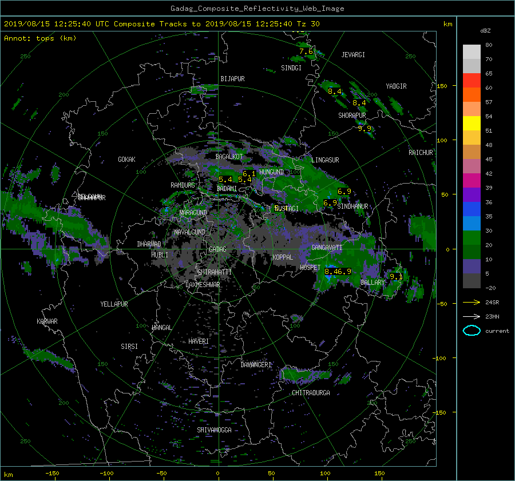Click the CHITRADURGA label
Viewport: 515px width, 481px height.
click(x=311, y=393)
